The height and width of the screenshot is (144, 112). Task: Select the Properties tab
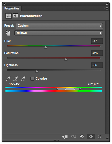[12, 8]
